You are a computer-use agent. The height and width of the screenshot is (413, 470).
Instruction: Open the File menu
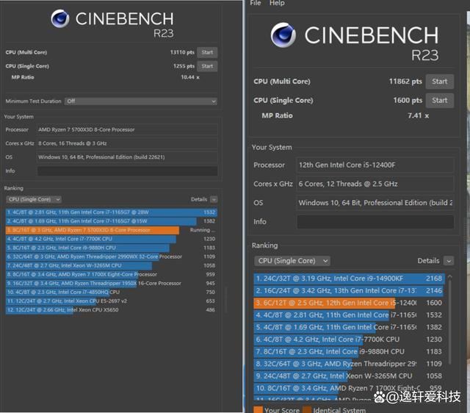pos(256,4)
